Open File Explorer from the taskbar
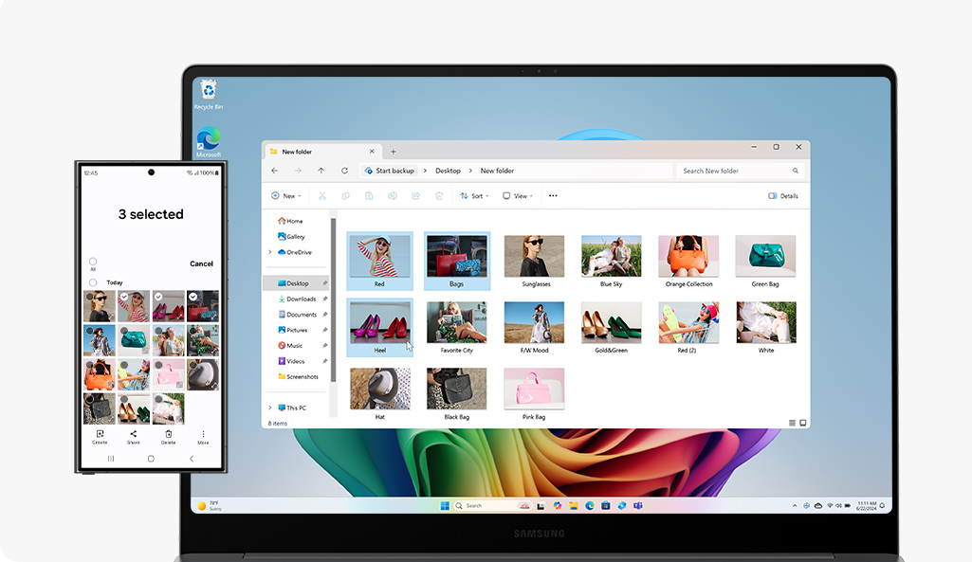 pyautogui.click(x=574, y=506)
